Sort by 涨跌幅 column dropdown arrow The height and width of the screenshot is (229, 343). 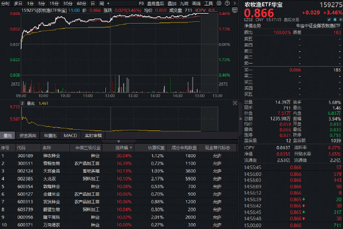pyautogui.click(x=131, y=148)
